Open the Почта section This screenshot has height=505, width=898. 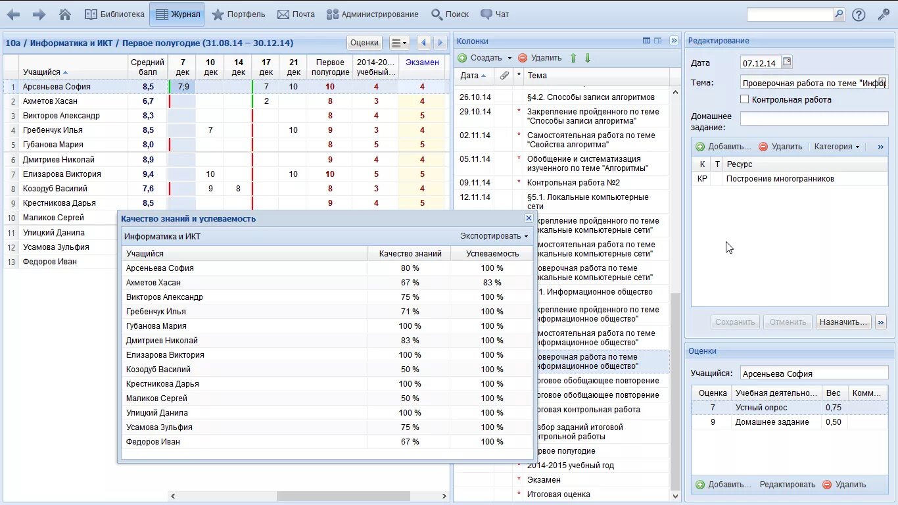(x=296, y=14)
